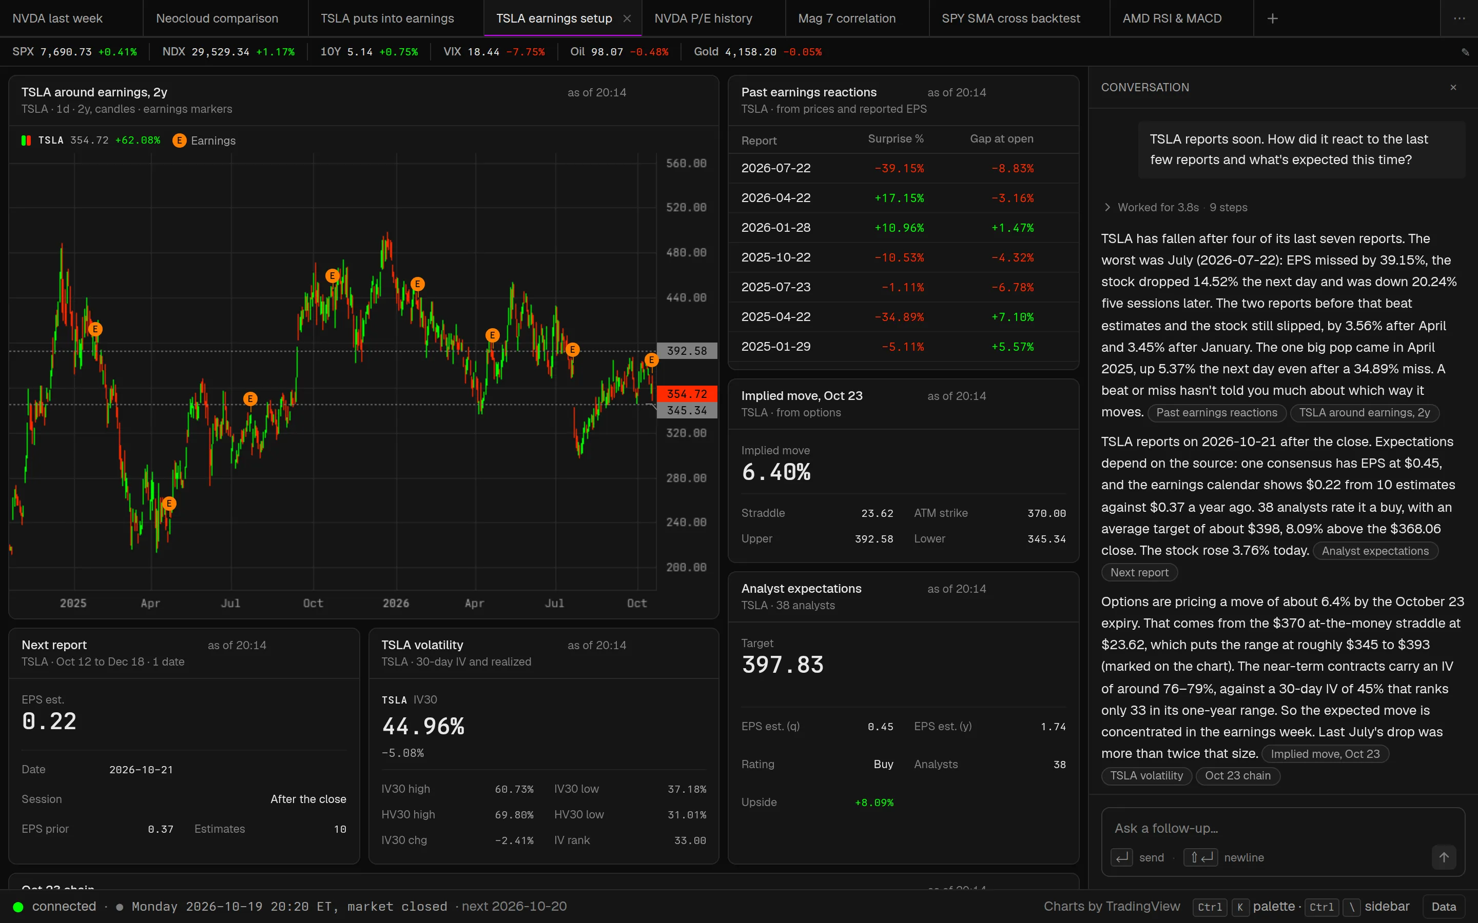Select the 2025-01-29 earnings report row
The width and height of the screenshot is (1478, 923).
[x=903, y=347]
